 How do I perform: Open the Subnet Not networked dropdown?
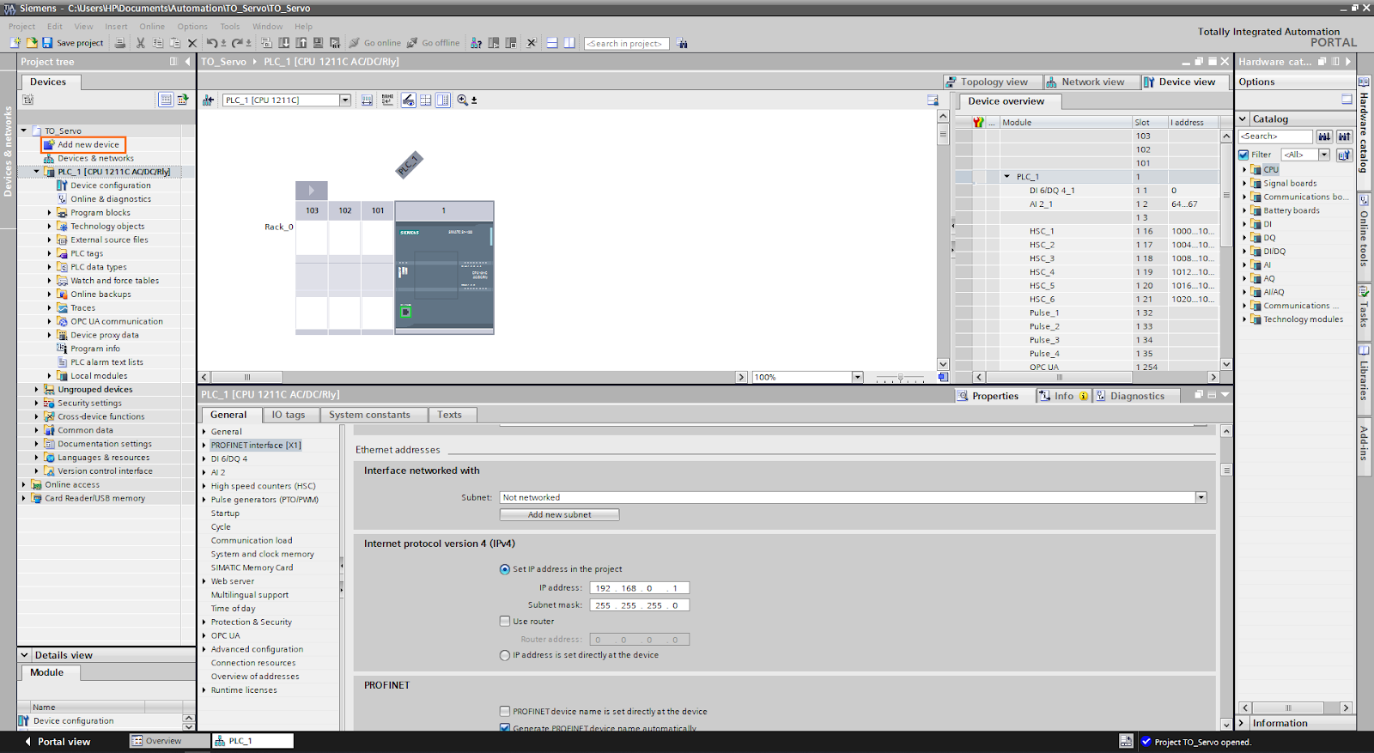1201,497
